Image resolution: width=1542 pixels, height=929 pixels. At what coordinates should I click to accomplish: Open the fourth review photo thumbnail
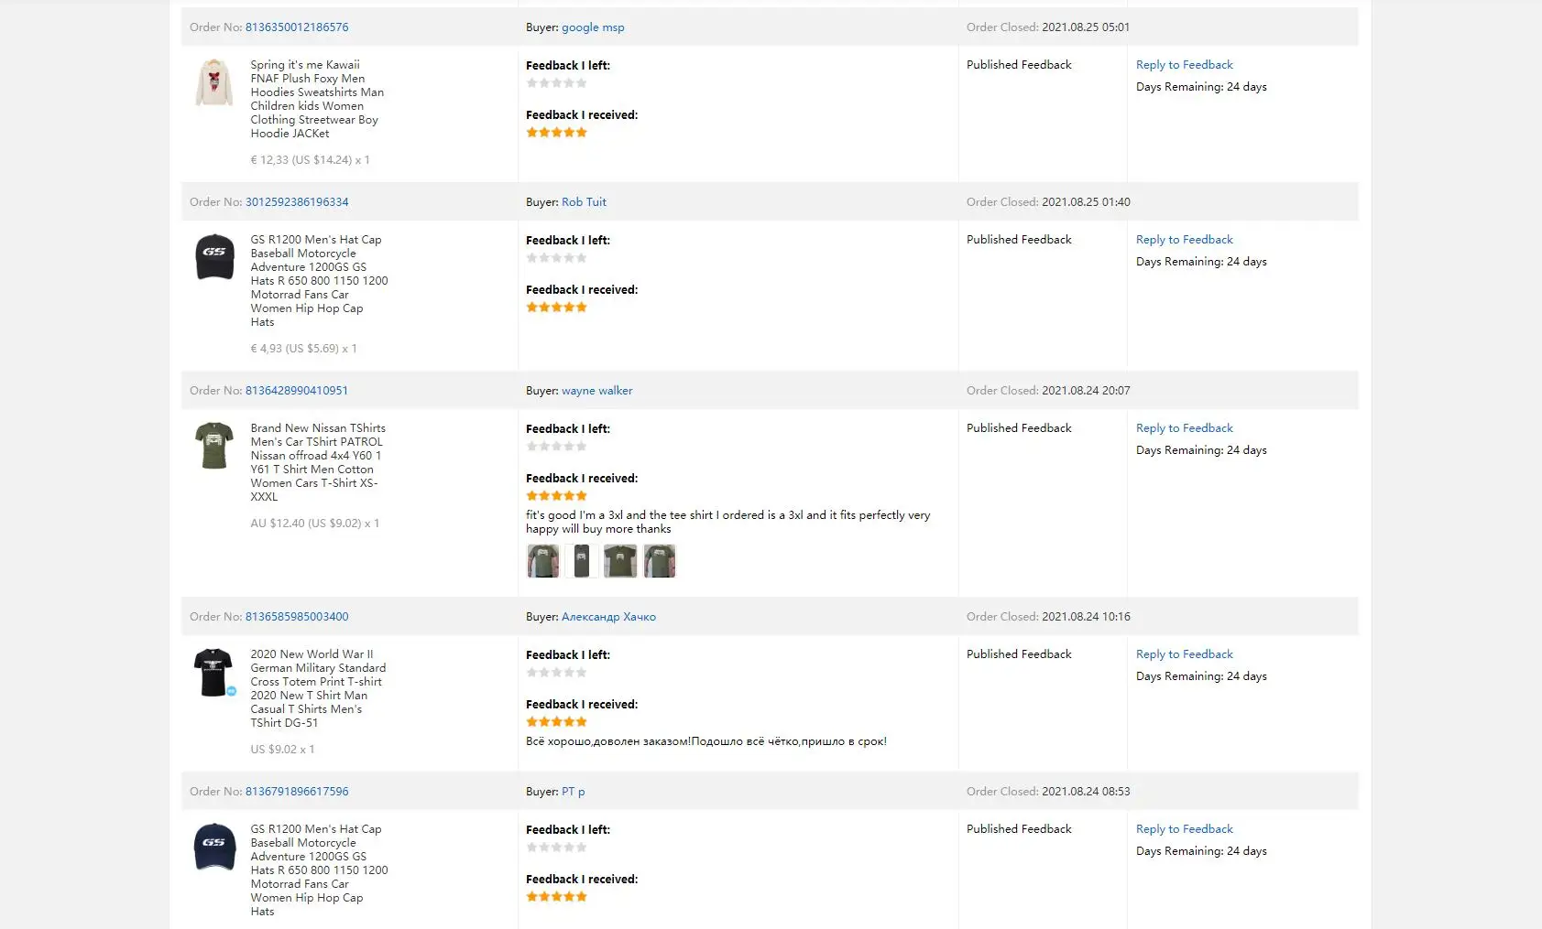pyautogui.click(x=660, y=561)
